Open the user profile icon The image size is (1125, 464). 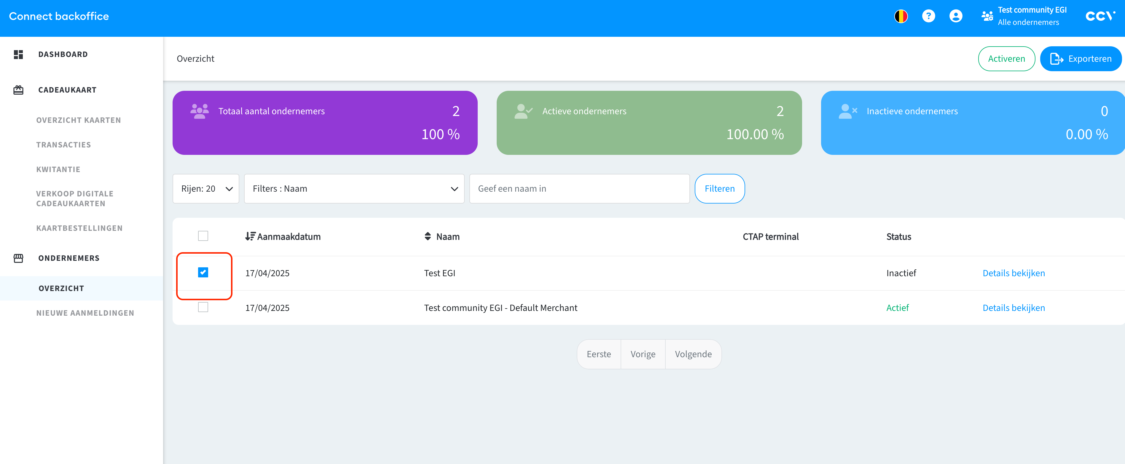956,16
